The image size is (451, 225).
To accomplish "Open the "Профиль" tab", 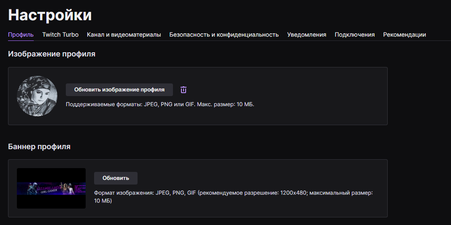I will point(21,35).
